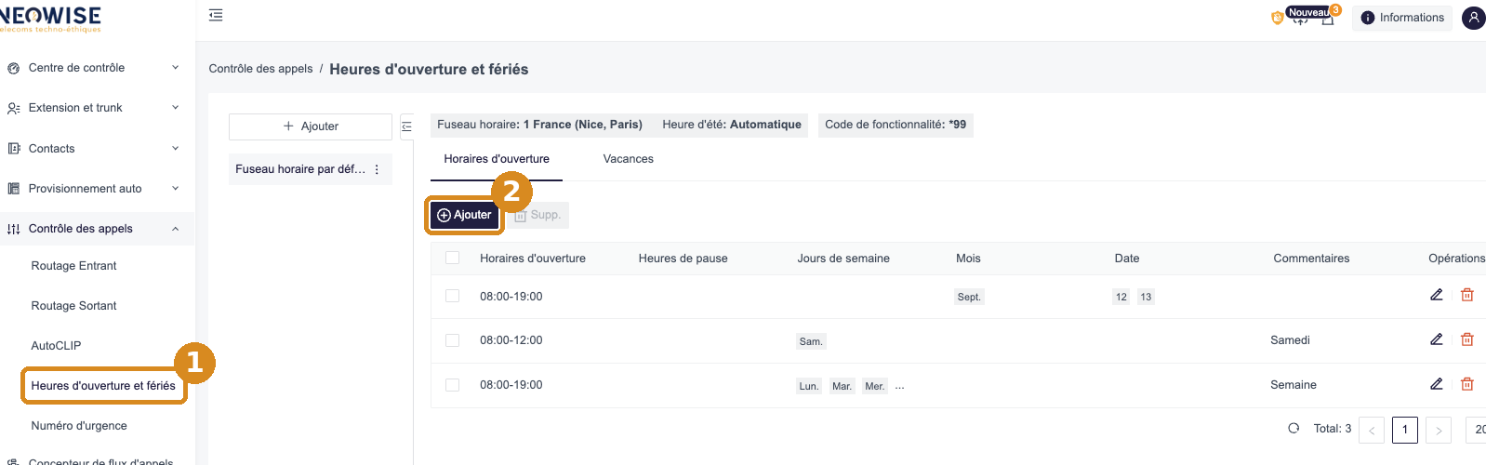The width and height of the screenshot is (1486, 465).
Task: Click the Sept. month tag
Action: 969,298
